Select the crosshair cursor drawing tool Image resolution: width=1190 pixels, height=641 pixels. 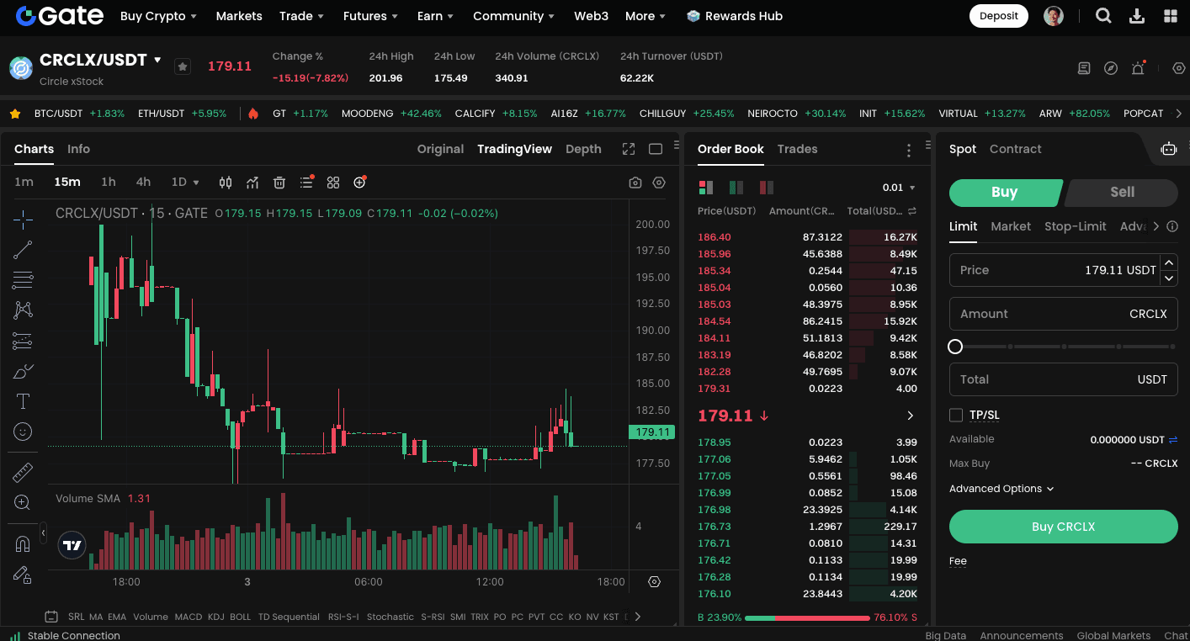(x=23, y=220)
